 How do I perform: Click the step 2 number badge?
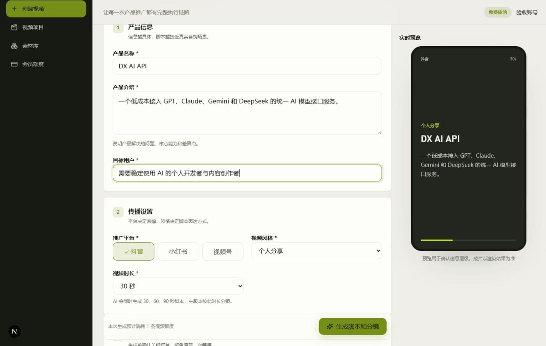pyautogui.click(x=118, y=212)
